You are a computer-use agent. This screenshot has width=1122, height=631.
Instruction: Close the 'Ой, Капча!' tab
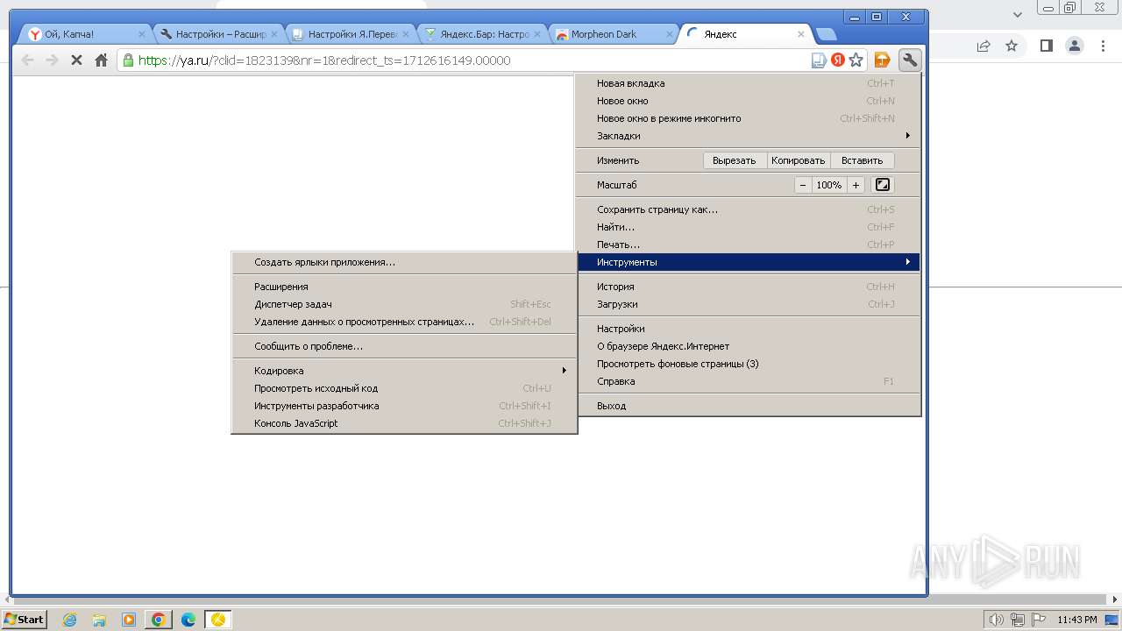[x=142, y=34]
